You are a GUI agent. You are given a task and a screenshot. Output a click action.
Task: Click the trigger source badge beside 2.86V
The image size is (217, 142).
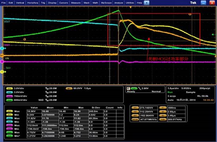click(134, 88)
